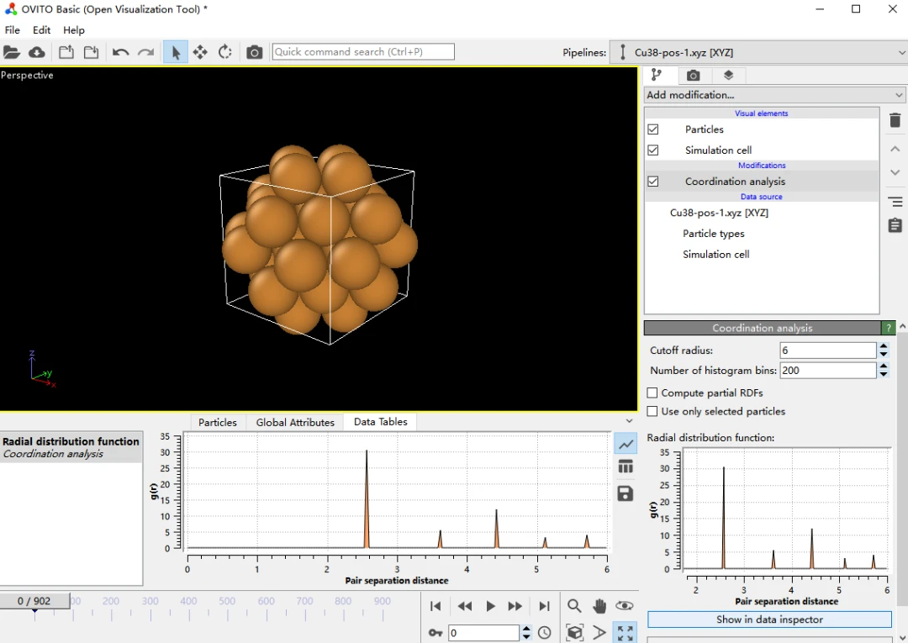Increase Cutoff radius spinner value
The image size is (908, 643).
[884, 346]
